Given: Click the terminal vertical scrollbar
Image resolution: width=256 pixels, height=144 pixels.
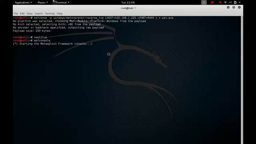Looking at the screenshot, I should pos(242,80).
